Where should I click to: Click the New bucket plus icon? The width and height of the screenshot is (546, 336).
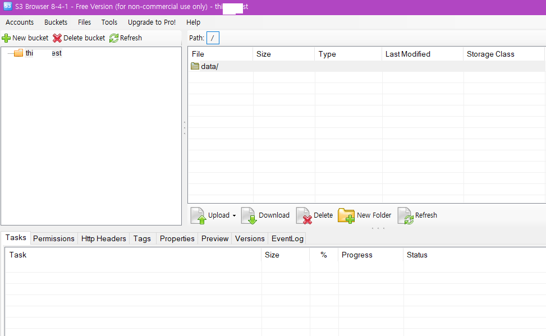point(6,38)
